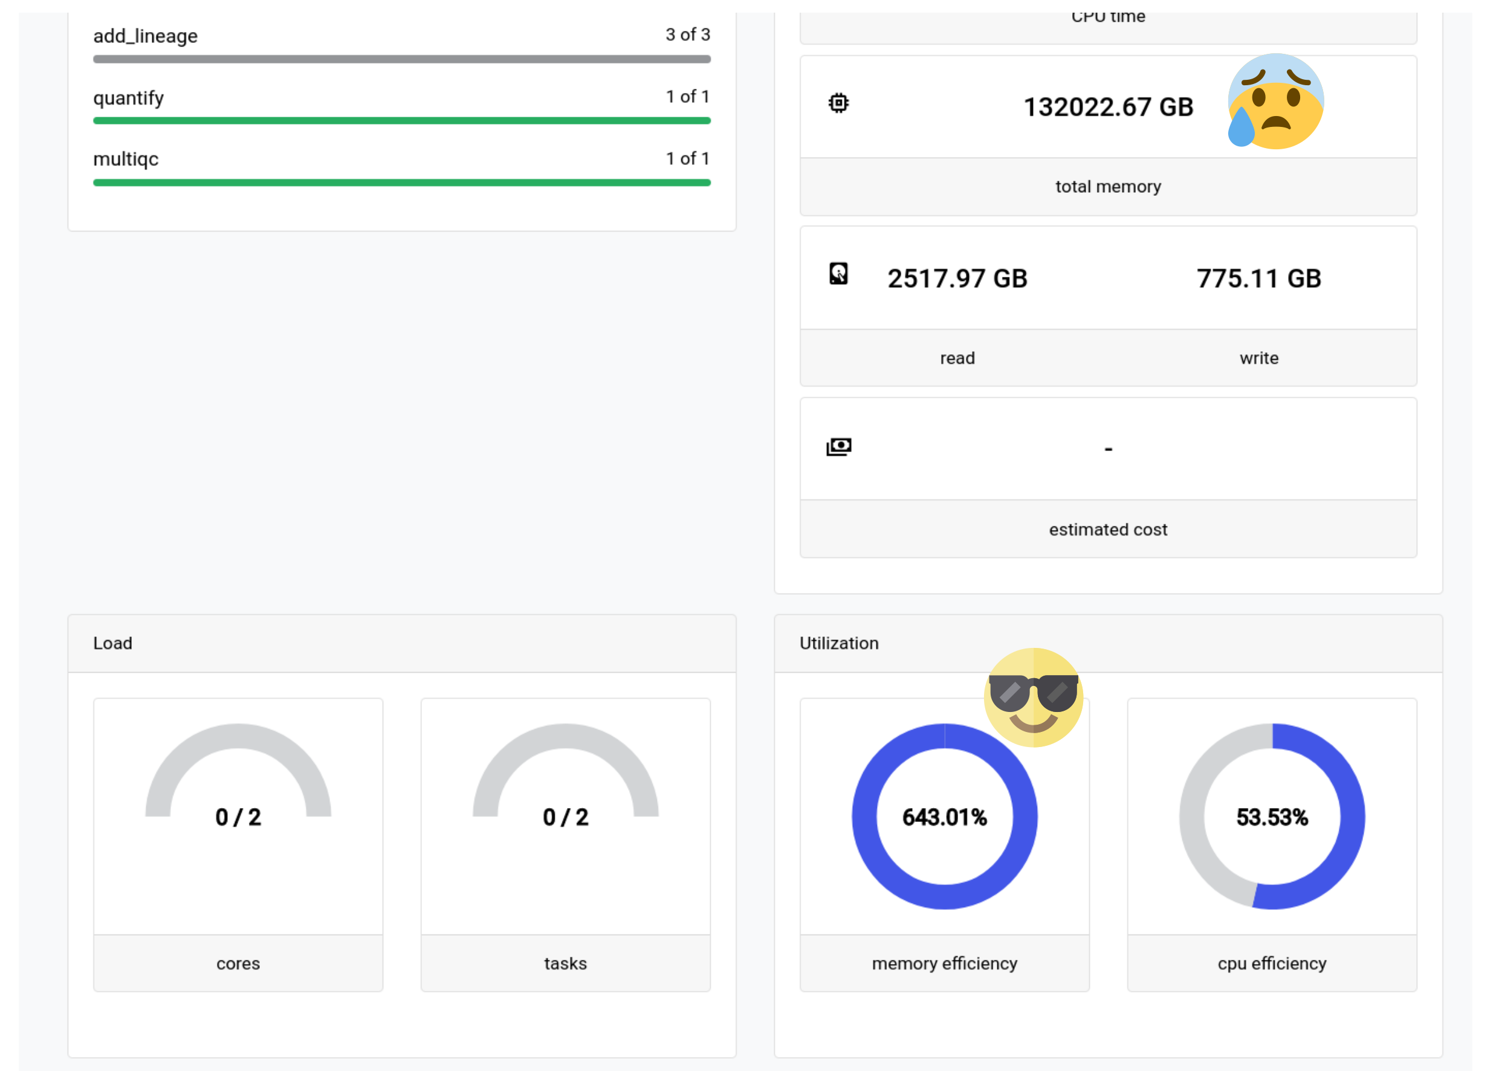This screenshot has width=1499, height=1071.
Task: Click the gray add_lineage progress bar
Action: (401, 59)
